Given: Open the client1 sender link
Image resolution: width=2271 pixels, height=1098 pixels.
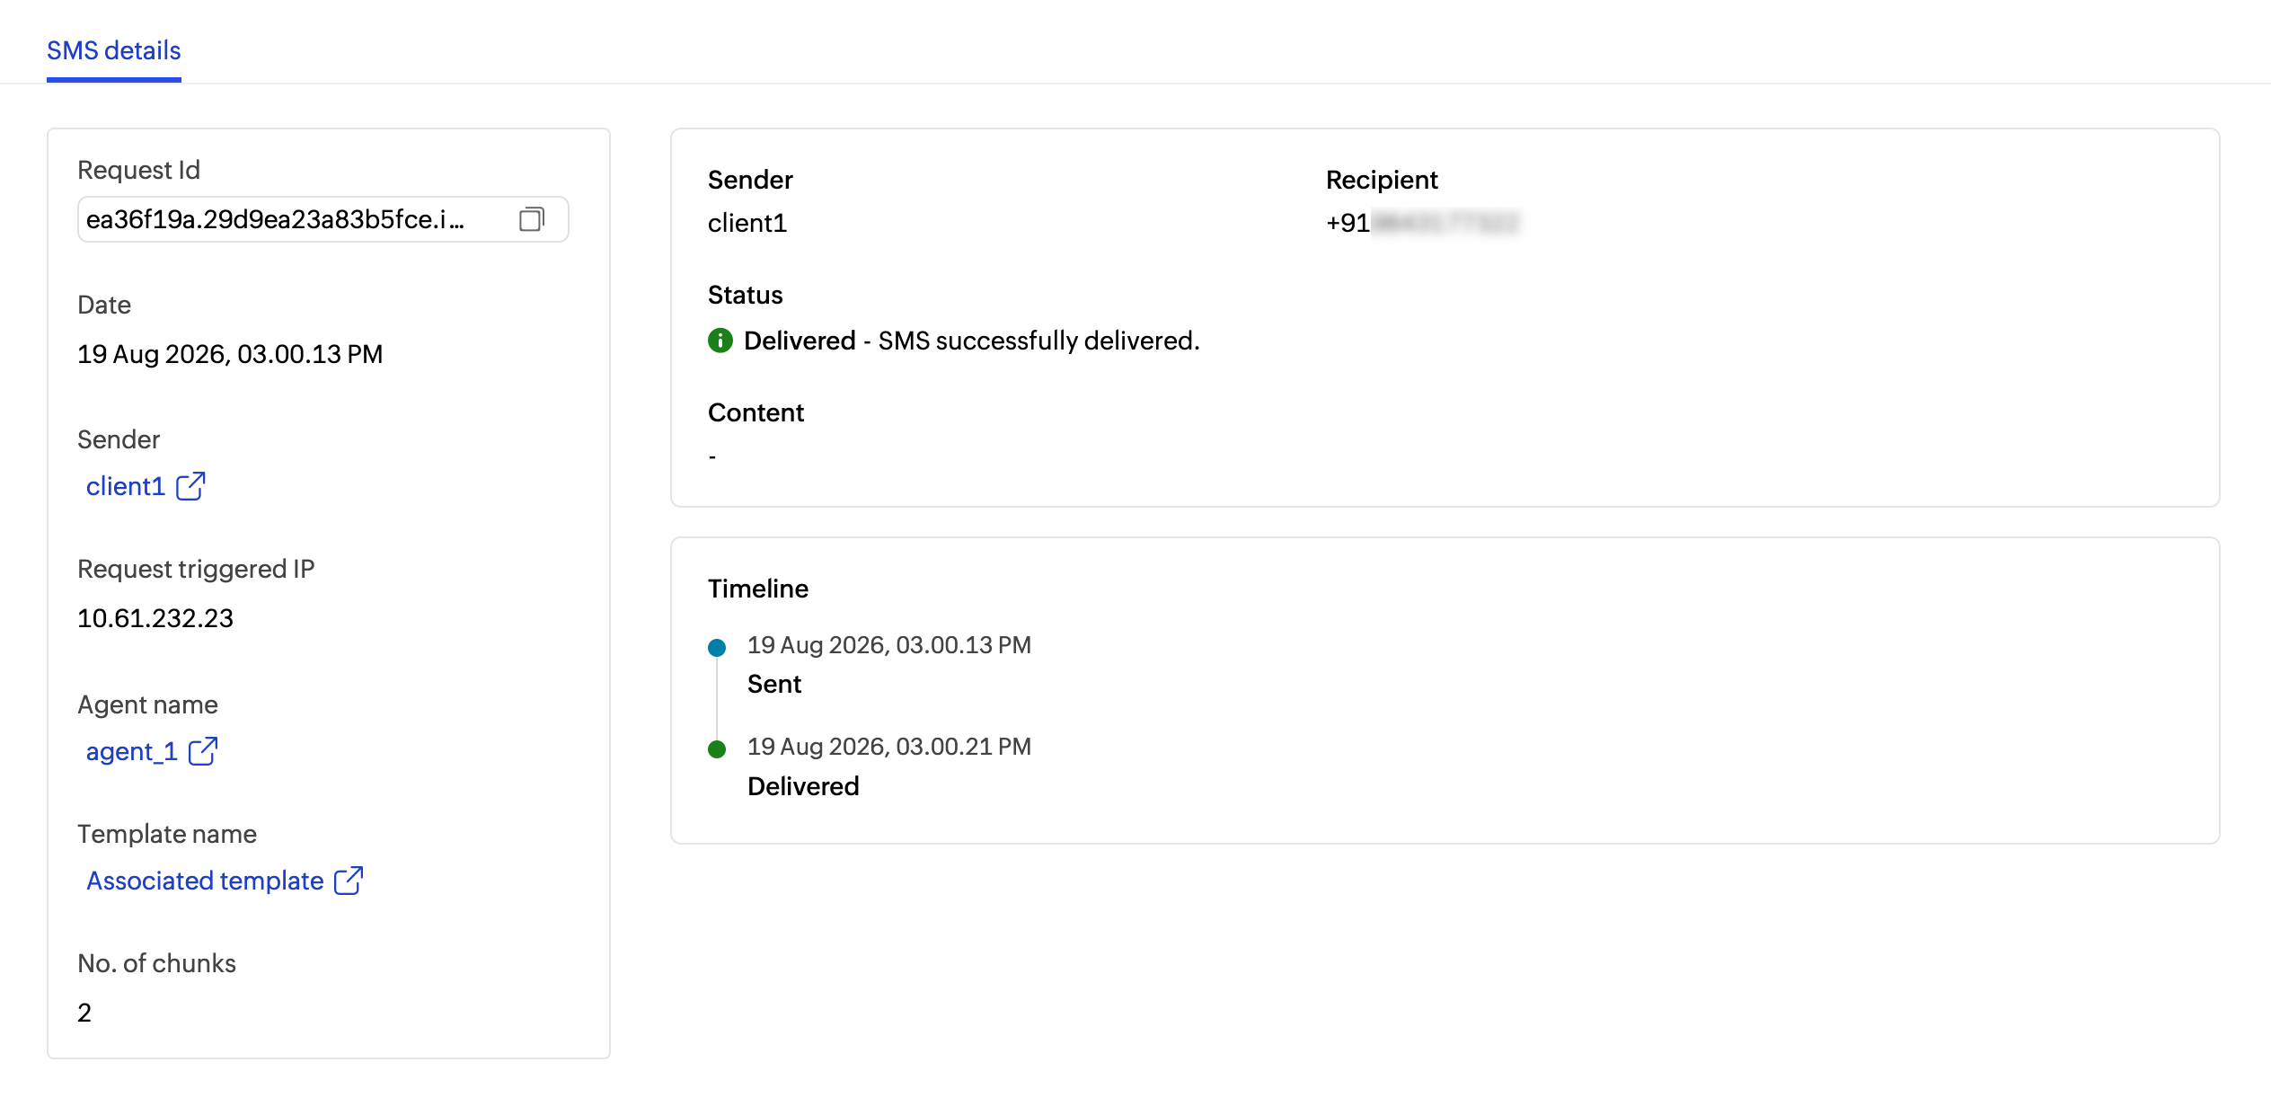Looking at the screenshot, I should click(126, 486).
